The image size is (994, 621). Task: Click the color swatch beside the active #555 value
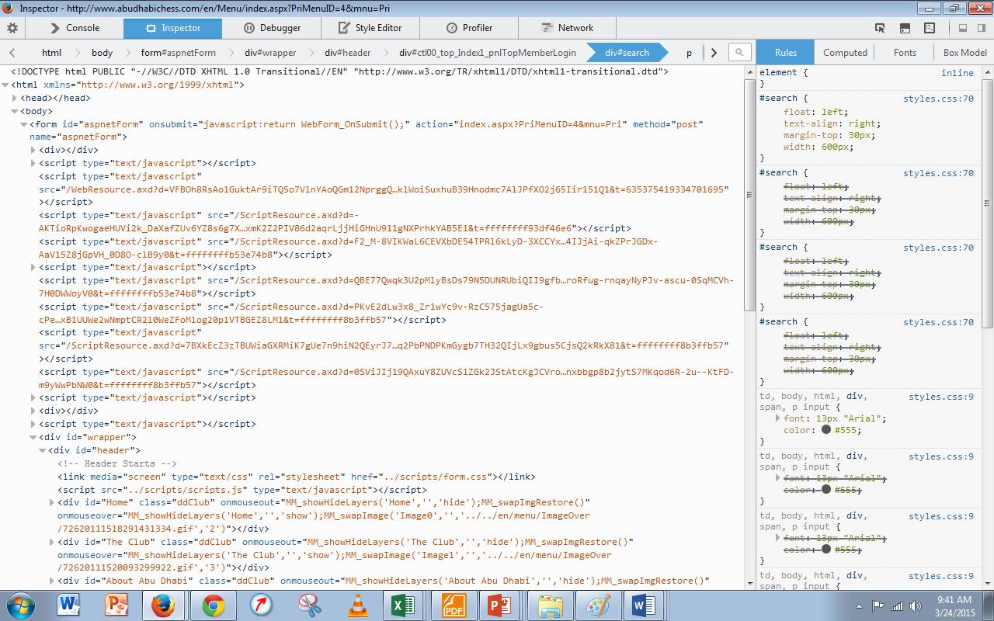click(826, 430)
